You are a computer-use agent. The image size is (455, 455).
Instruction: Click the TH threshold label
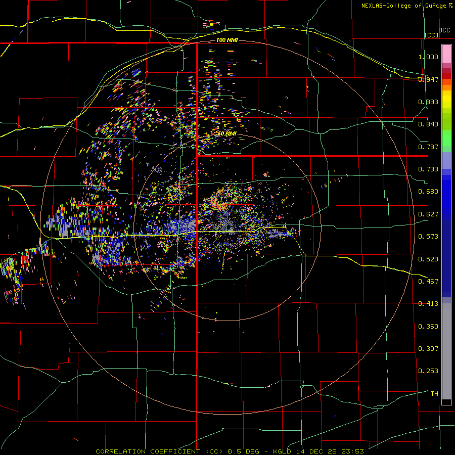tap(434, 394)
